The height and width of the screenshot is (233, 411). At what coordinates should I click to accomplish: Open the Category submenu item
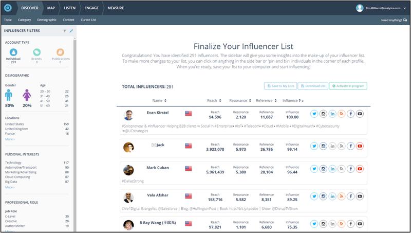[24, 20]
